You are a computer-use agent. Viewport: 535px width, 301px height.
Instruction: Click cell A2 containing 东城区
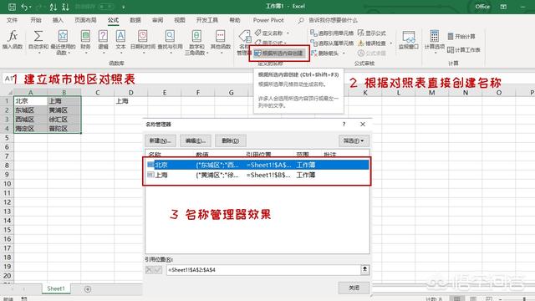click(30, 110)
